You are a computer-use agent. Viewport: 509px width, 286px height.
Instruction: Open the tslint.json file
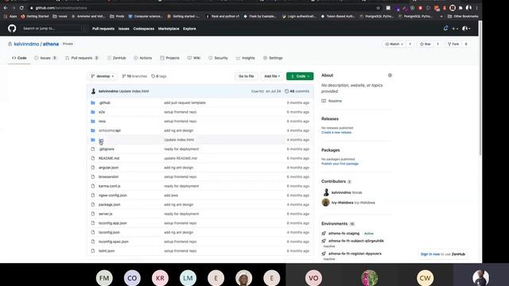107,251
